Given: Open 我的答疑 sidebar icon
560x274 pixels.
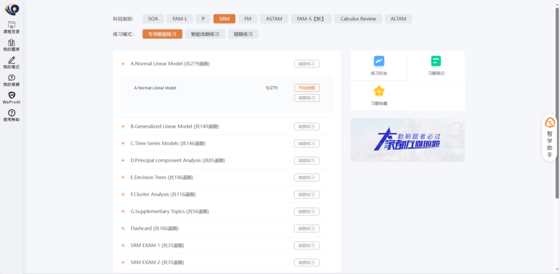Looking at the screenshot, I should click(x=11, y=80).
